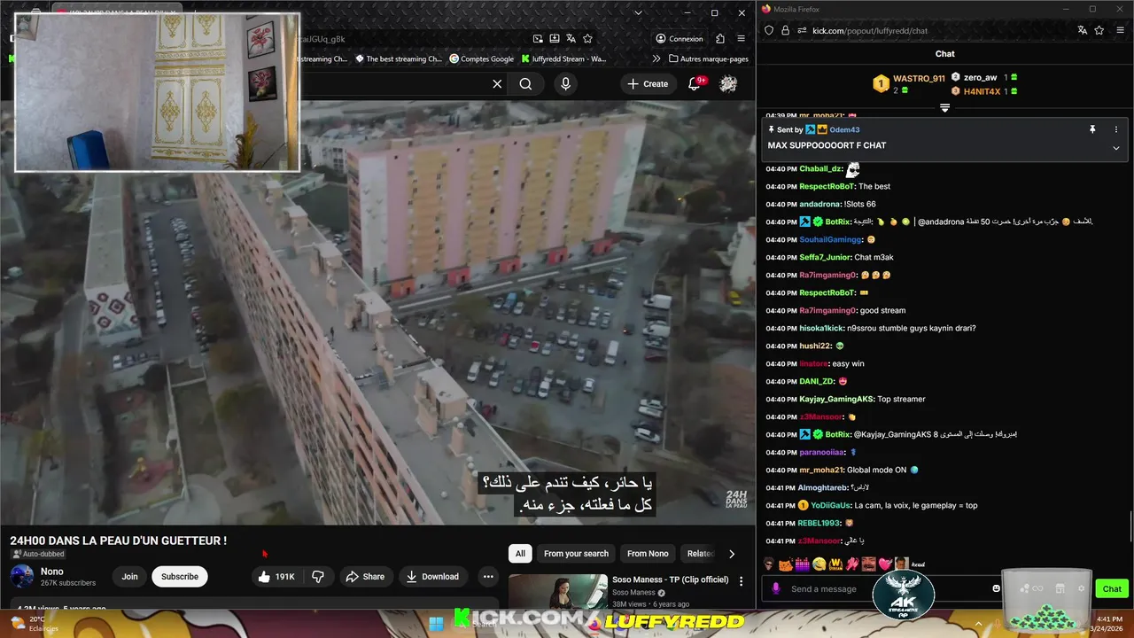The height and width of the screenshot is (638, 1134).
Task: Select the From Nono chip
Action: coord(648,554)
